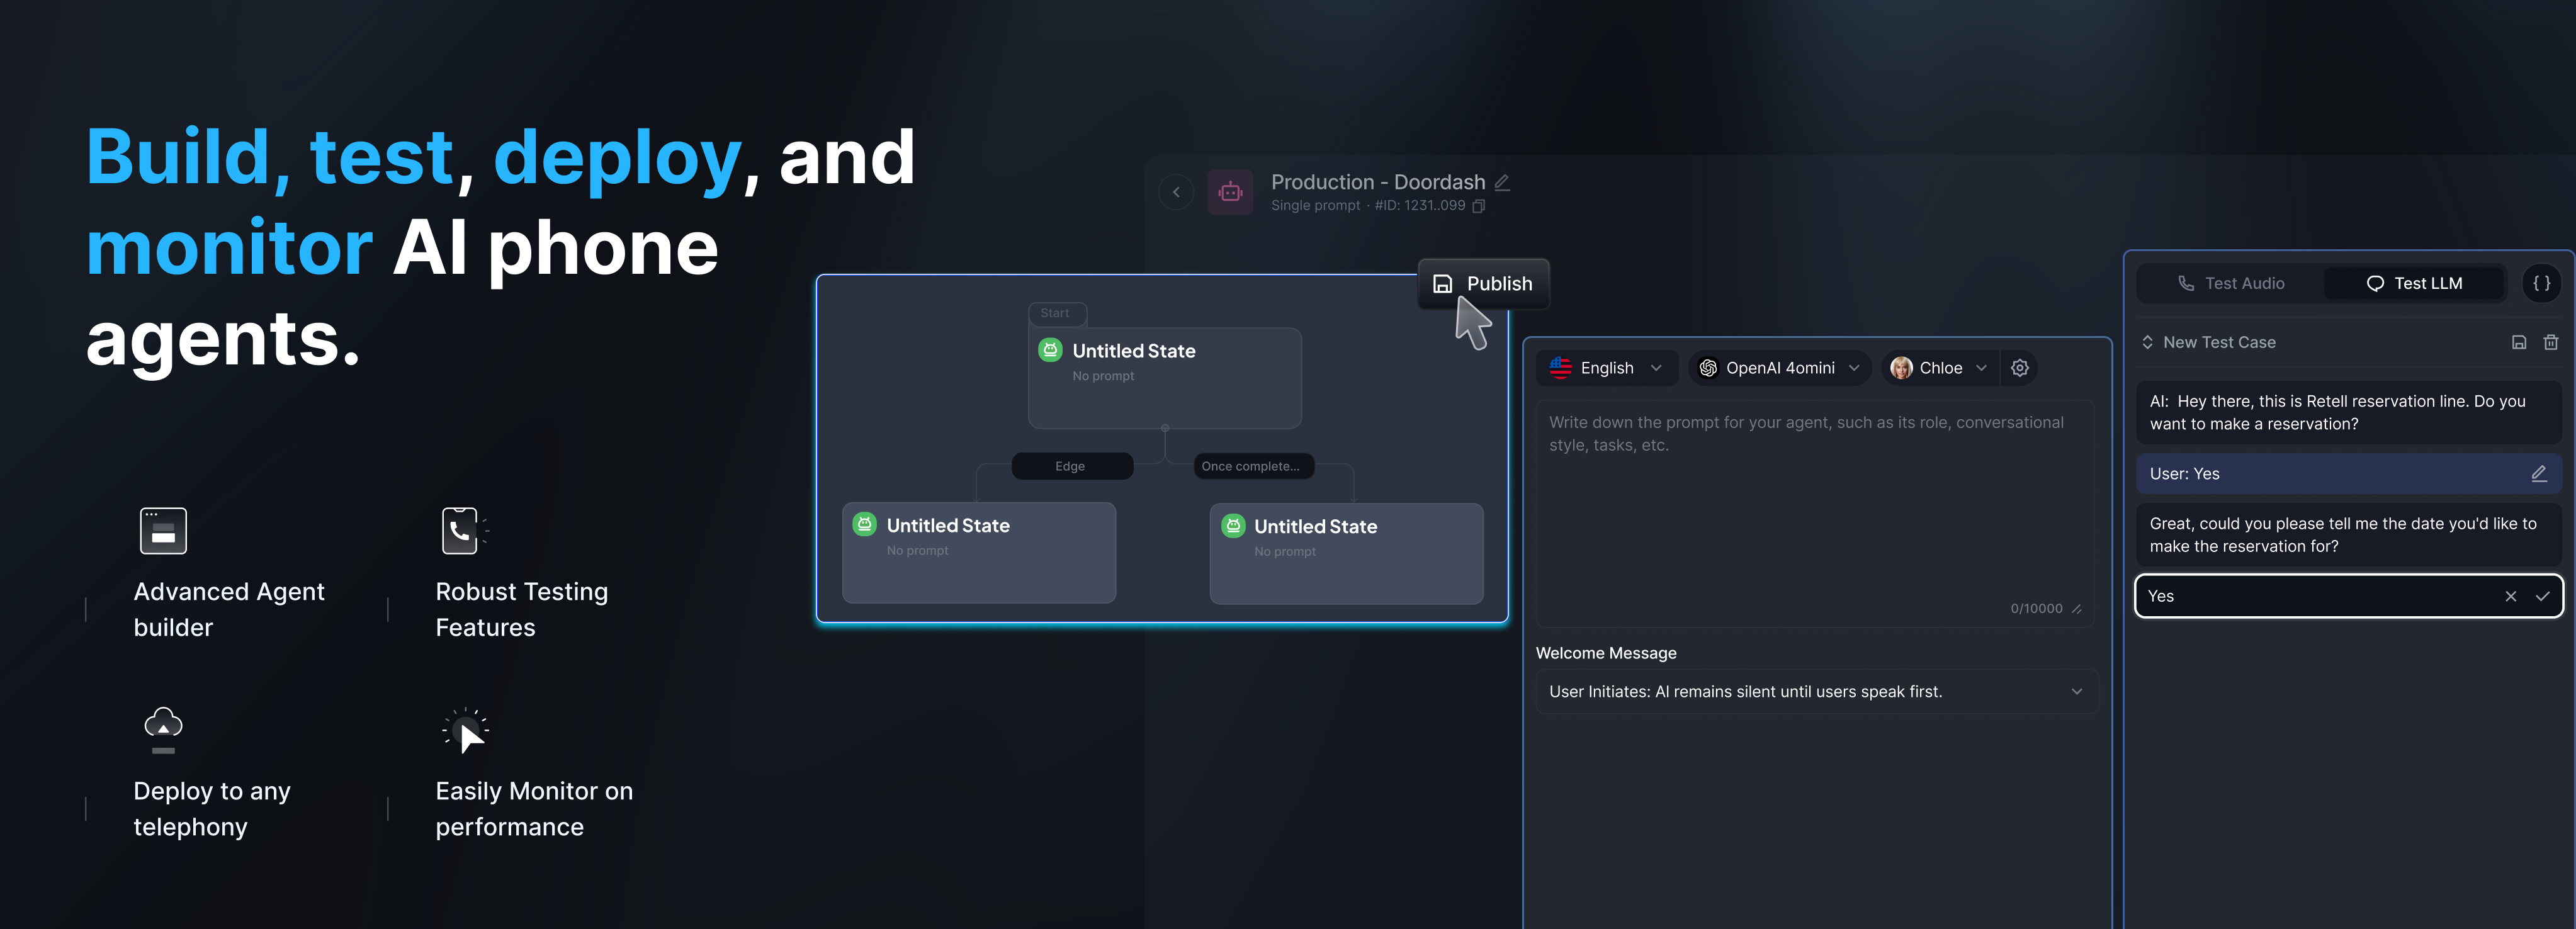This screenshot has width=2576, height=929.
Task: Open the English language dropdown
Action: click(1607, 368)
